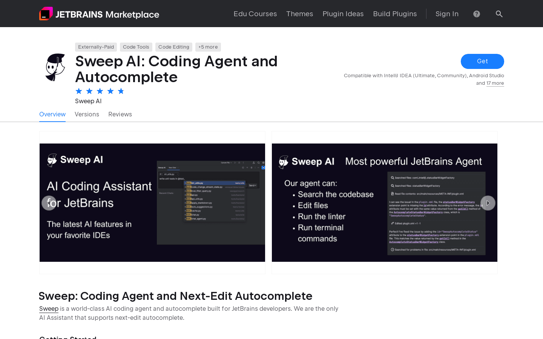This screenshot has height=339, width=543.
Task: Select the carousel previous arrow
Action: point(49,203)
